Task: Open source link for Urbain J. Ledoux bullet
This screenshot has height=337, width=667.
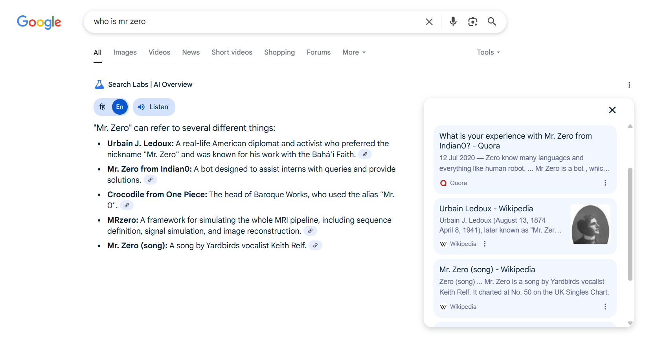Action: tap(365, 154)
